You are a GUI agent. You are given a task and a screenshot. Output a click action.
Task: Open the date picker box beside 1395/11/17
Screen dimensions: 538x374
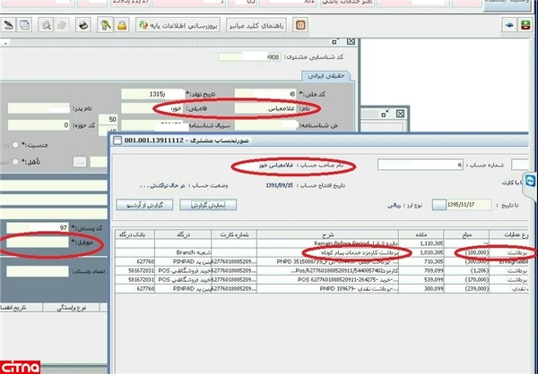pos(438,205)
